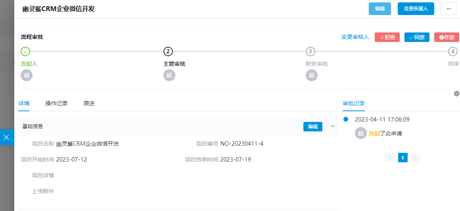Screen dimensions: 460x211
Task: Switch to the 跟进 tab
Action: coord(89,103)
